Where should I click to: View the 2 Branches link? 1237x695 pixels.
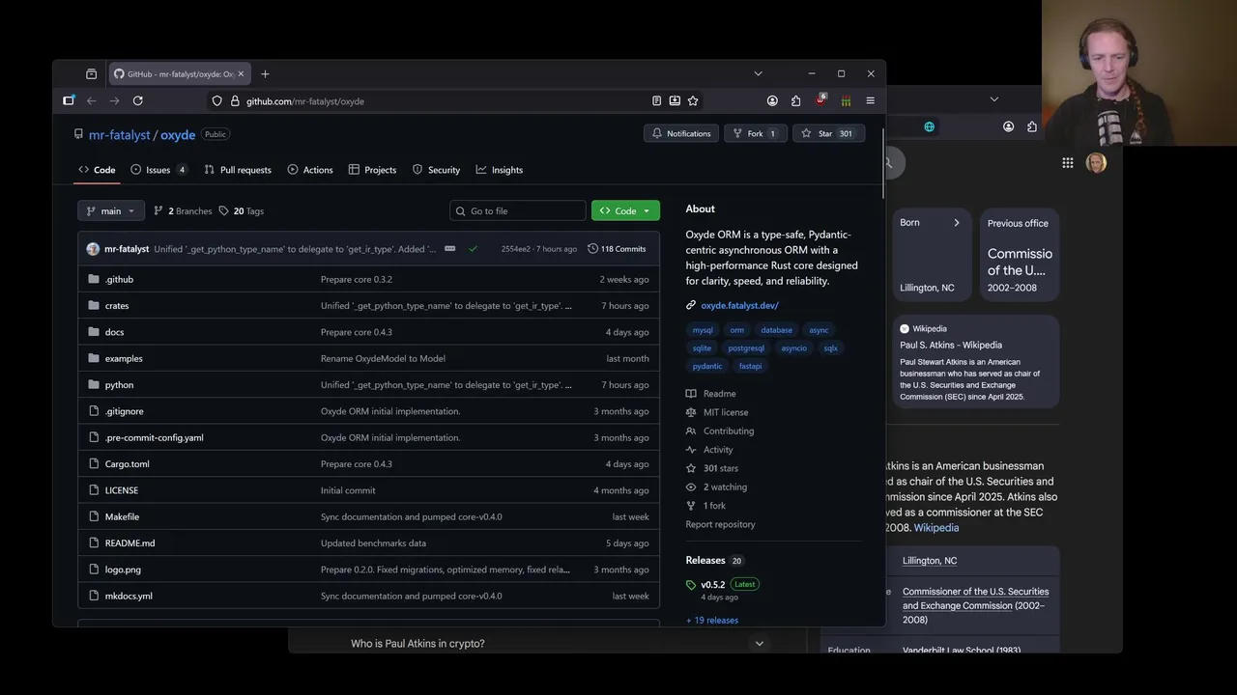183,210
